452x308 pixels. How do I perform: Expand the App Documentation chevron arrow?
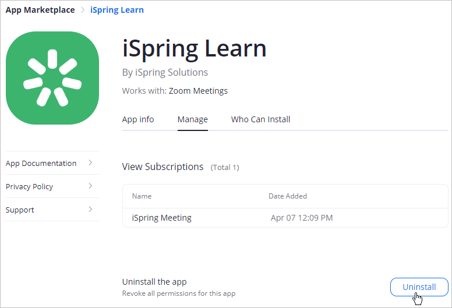(90, 163)
